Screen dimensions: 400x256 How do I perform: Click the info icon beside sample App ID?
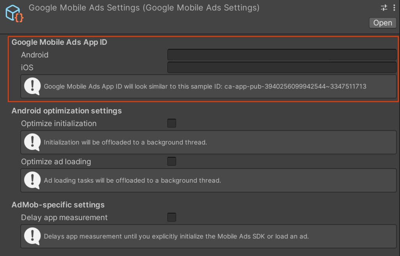tap(32, 86)
